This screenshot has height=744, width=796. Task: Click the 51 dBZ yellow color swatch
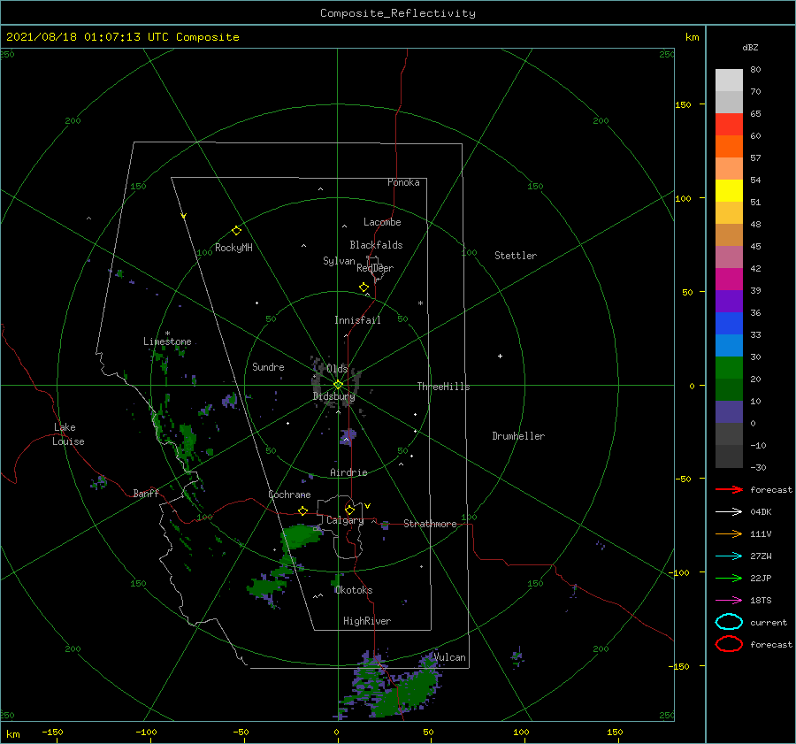729,191
